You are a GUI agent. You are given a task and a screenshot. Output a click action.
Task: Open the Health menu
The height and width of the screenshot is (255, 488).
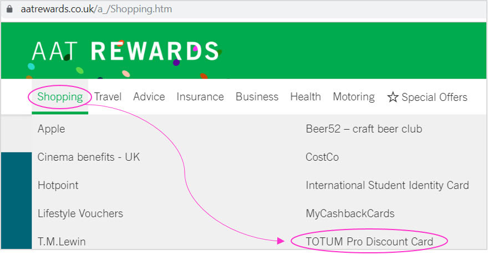(306, 96)
